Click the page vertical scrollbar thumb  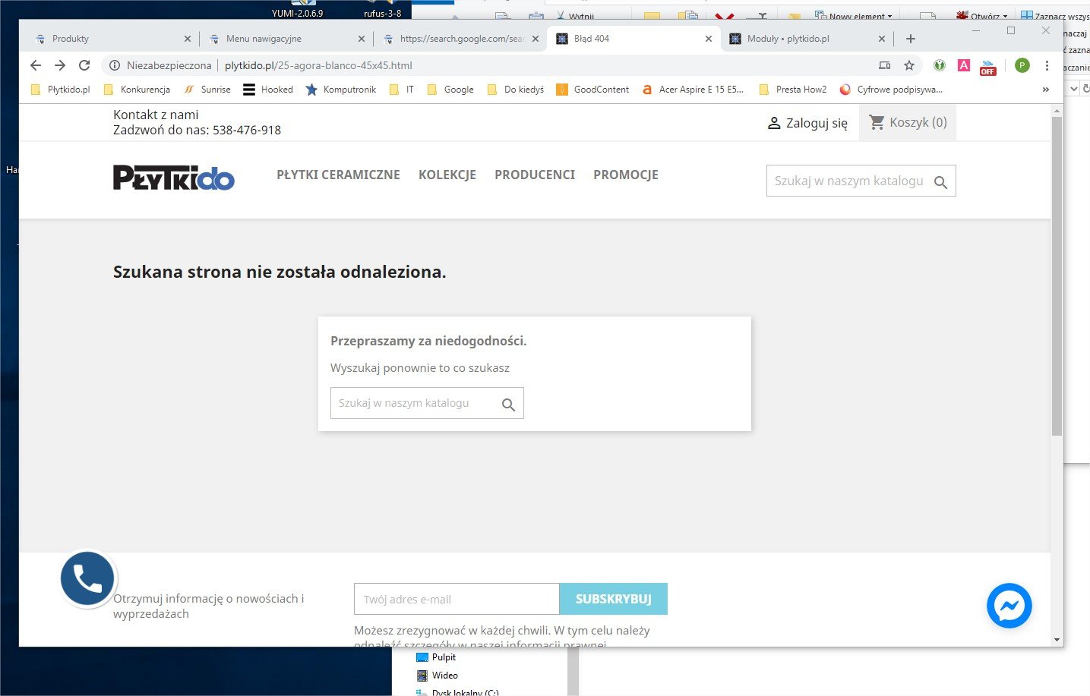tap(1057, 276)
